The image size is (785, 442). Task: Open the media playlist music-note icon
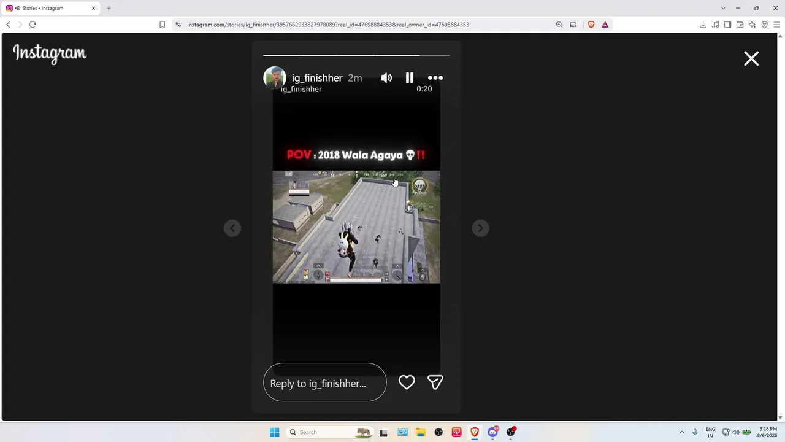(716, 25)
